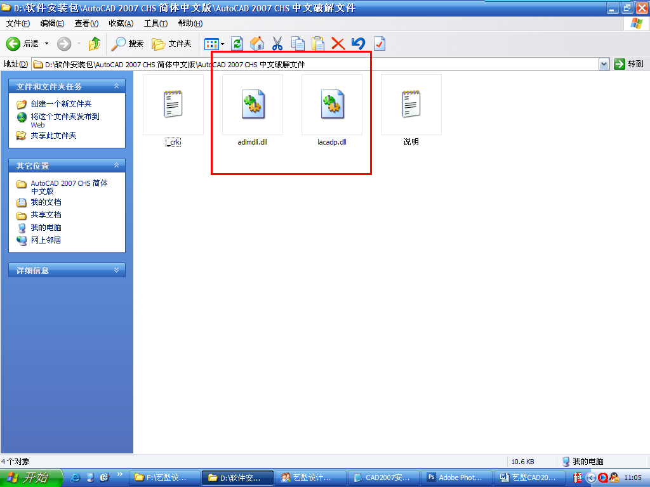Click the red Delete toolbar icon
This screenshot has height=487, width=650.
point(337,43)
